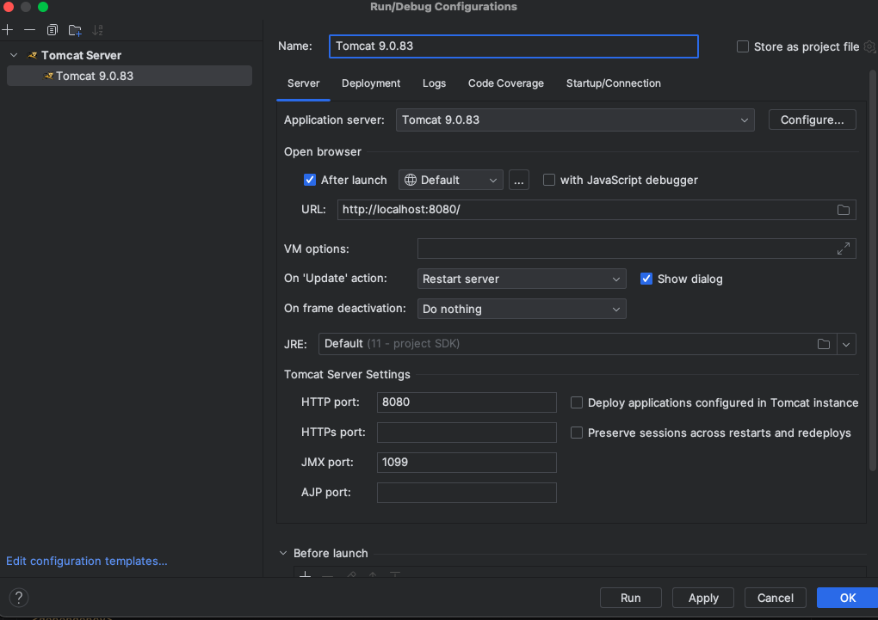Click the green window zoom button

pos(43,7)
